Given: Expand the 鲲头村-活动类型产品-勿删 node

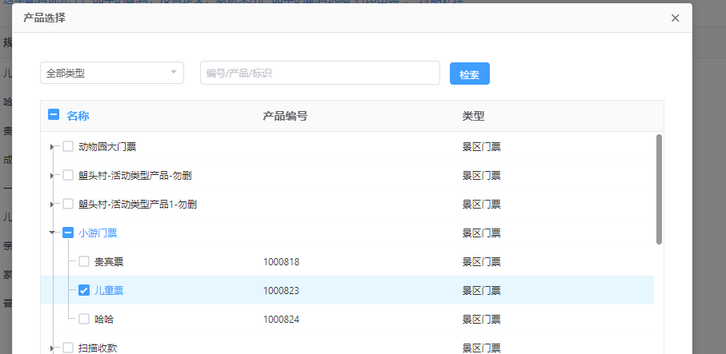Looking at the screenshot, I should click(53, 176).
